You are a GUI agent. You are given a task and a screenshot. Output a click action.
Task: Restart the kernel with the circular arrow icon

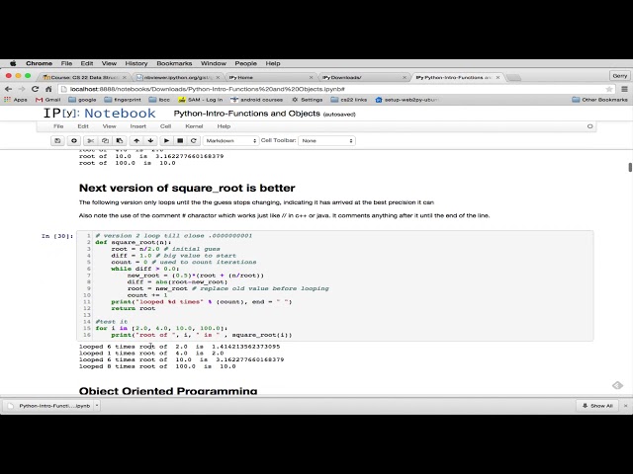click(194, 140)
